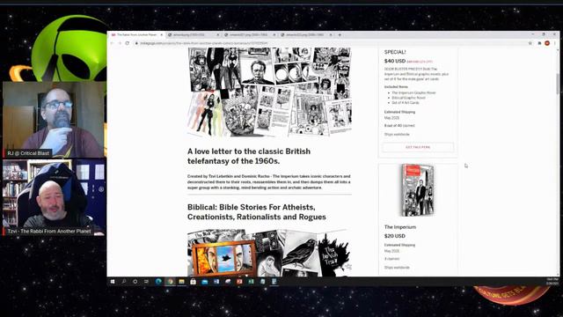Click the taskbar clock and date
This screenshot has width=563, height=317.
[552, 282]
